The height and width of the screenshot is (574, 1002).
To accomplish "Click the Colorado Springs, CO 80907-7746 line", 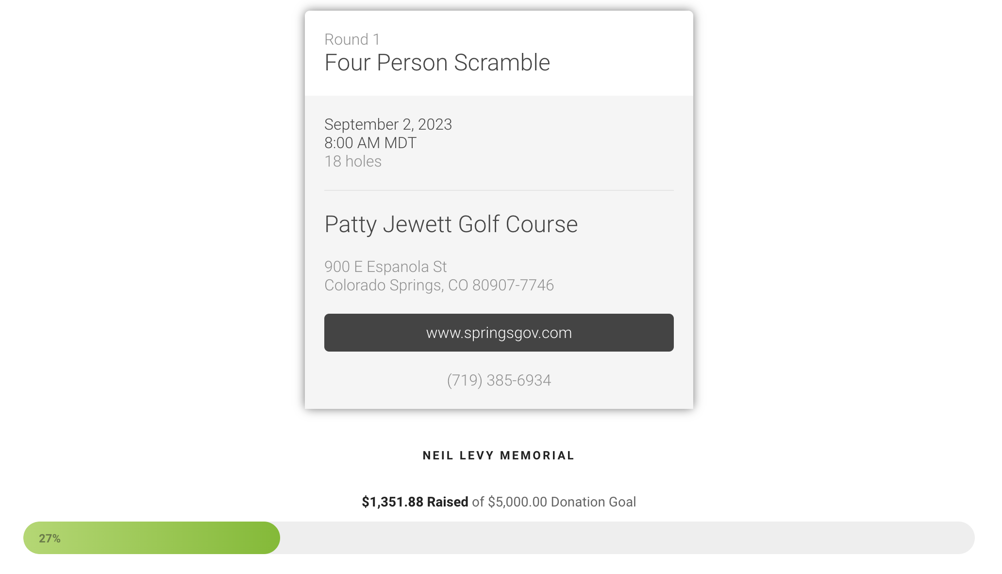I will 439,285.
